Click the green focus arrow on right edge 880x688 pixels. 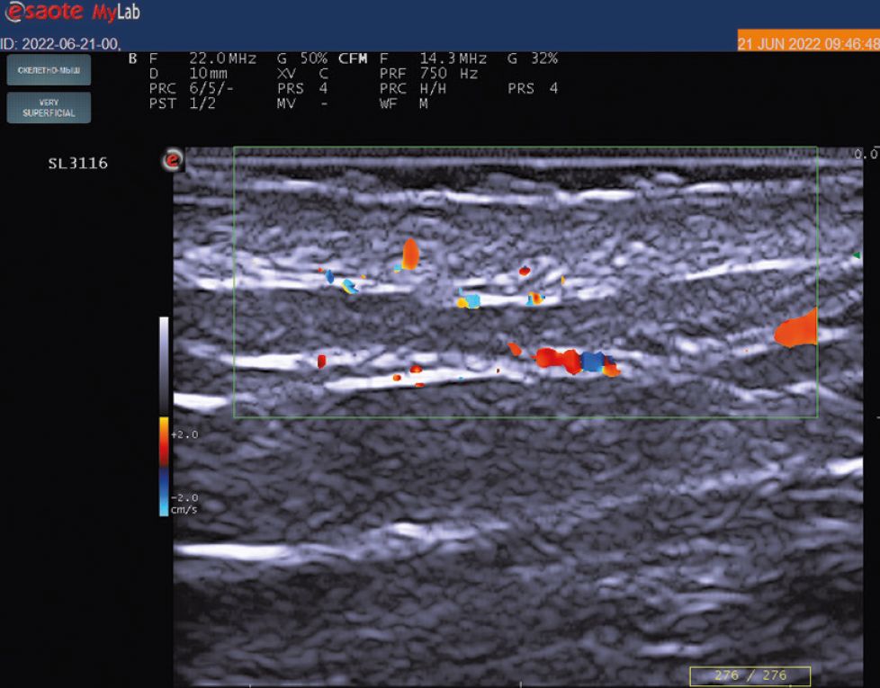click(856, 256)
